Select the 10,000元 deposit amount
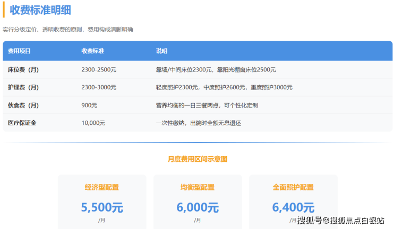The width and height of the screenshot is (393, 229). click(x=93, y=123)
